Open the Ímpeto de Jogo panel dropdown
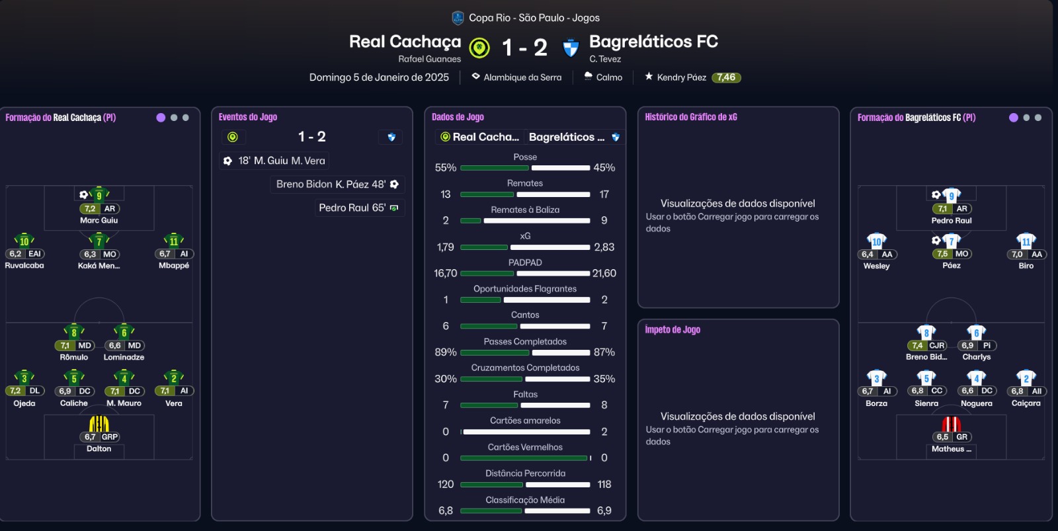 click(672, 330)
